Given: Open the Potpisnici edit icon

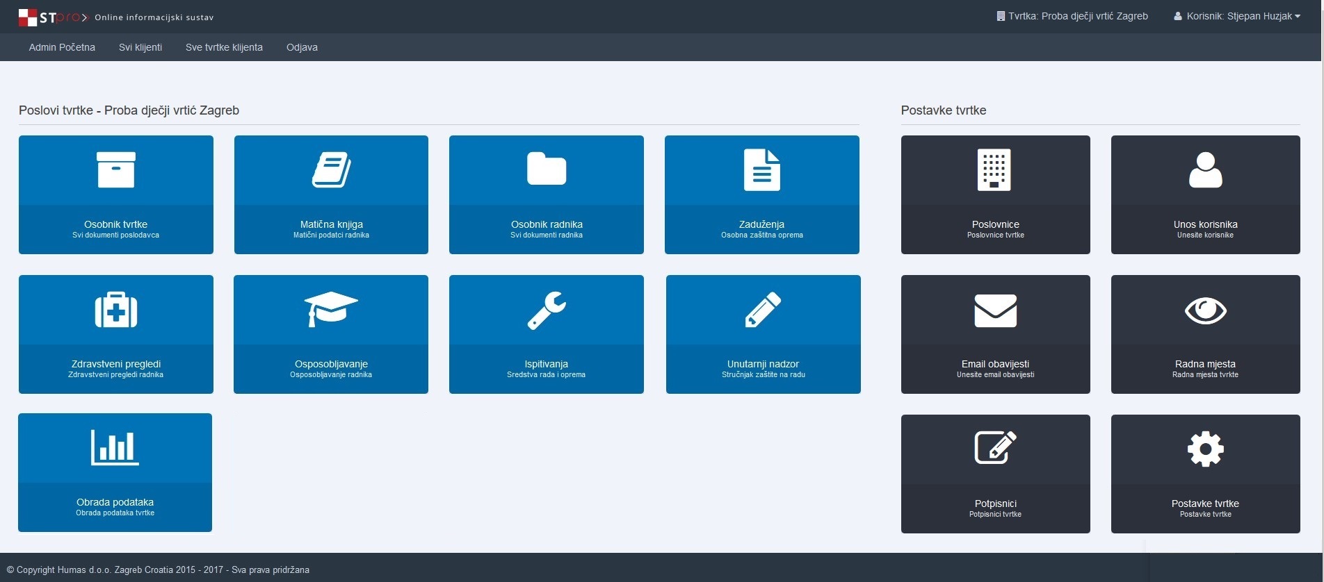Looking at the screenshot, I should (996, 448).
